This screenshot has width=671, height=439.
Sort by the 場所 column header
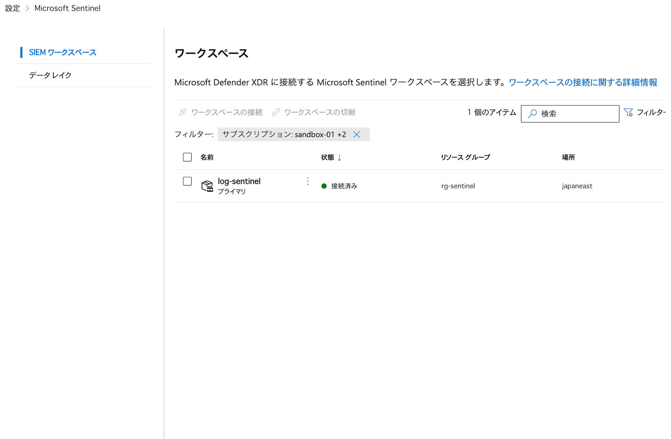pyautogui.click(x=568, y=157)
